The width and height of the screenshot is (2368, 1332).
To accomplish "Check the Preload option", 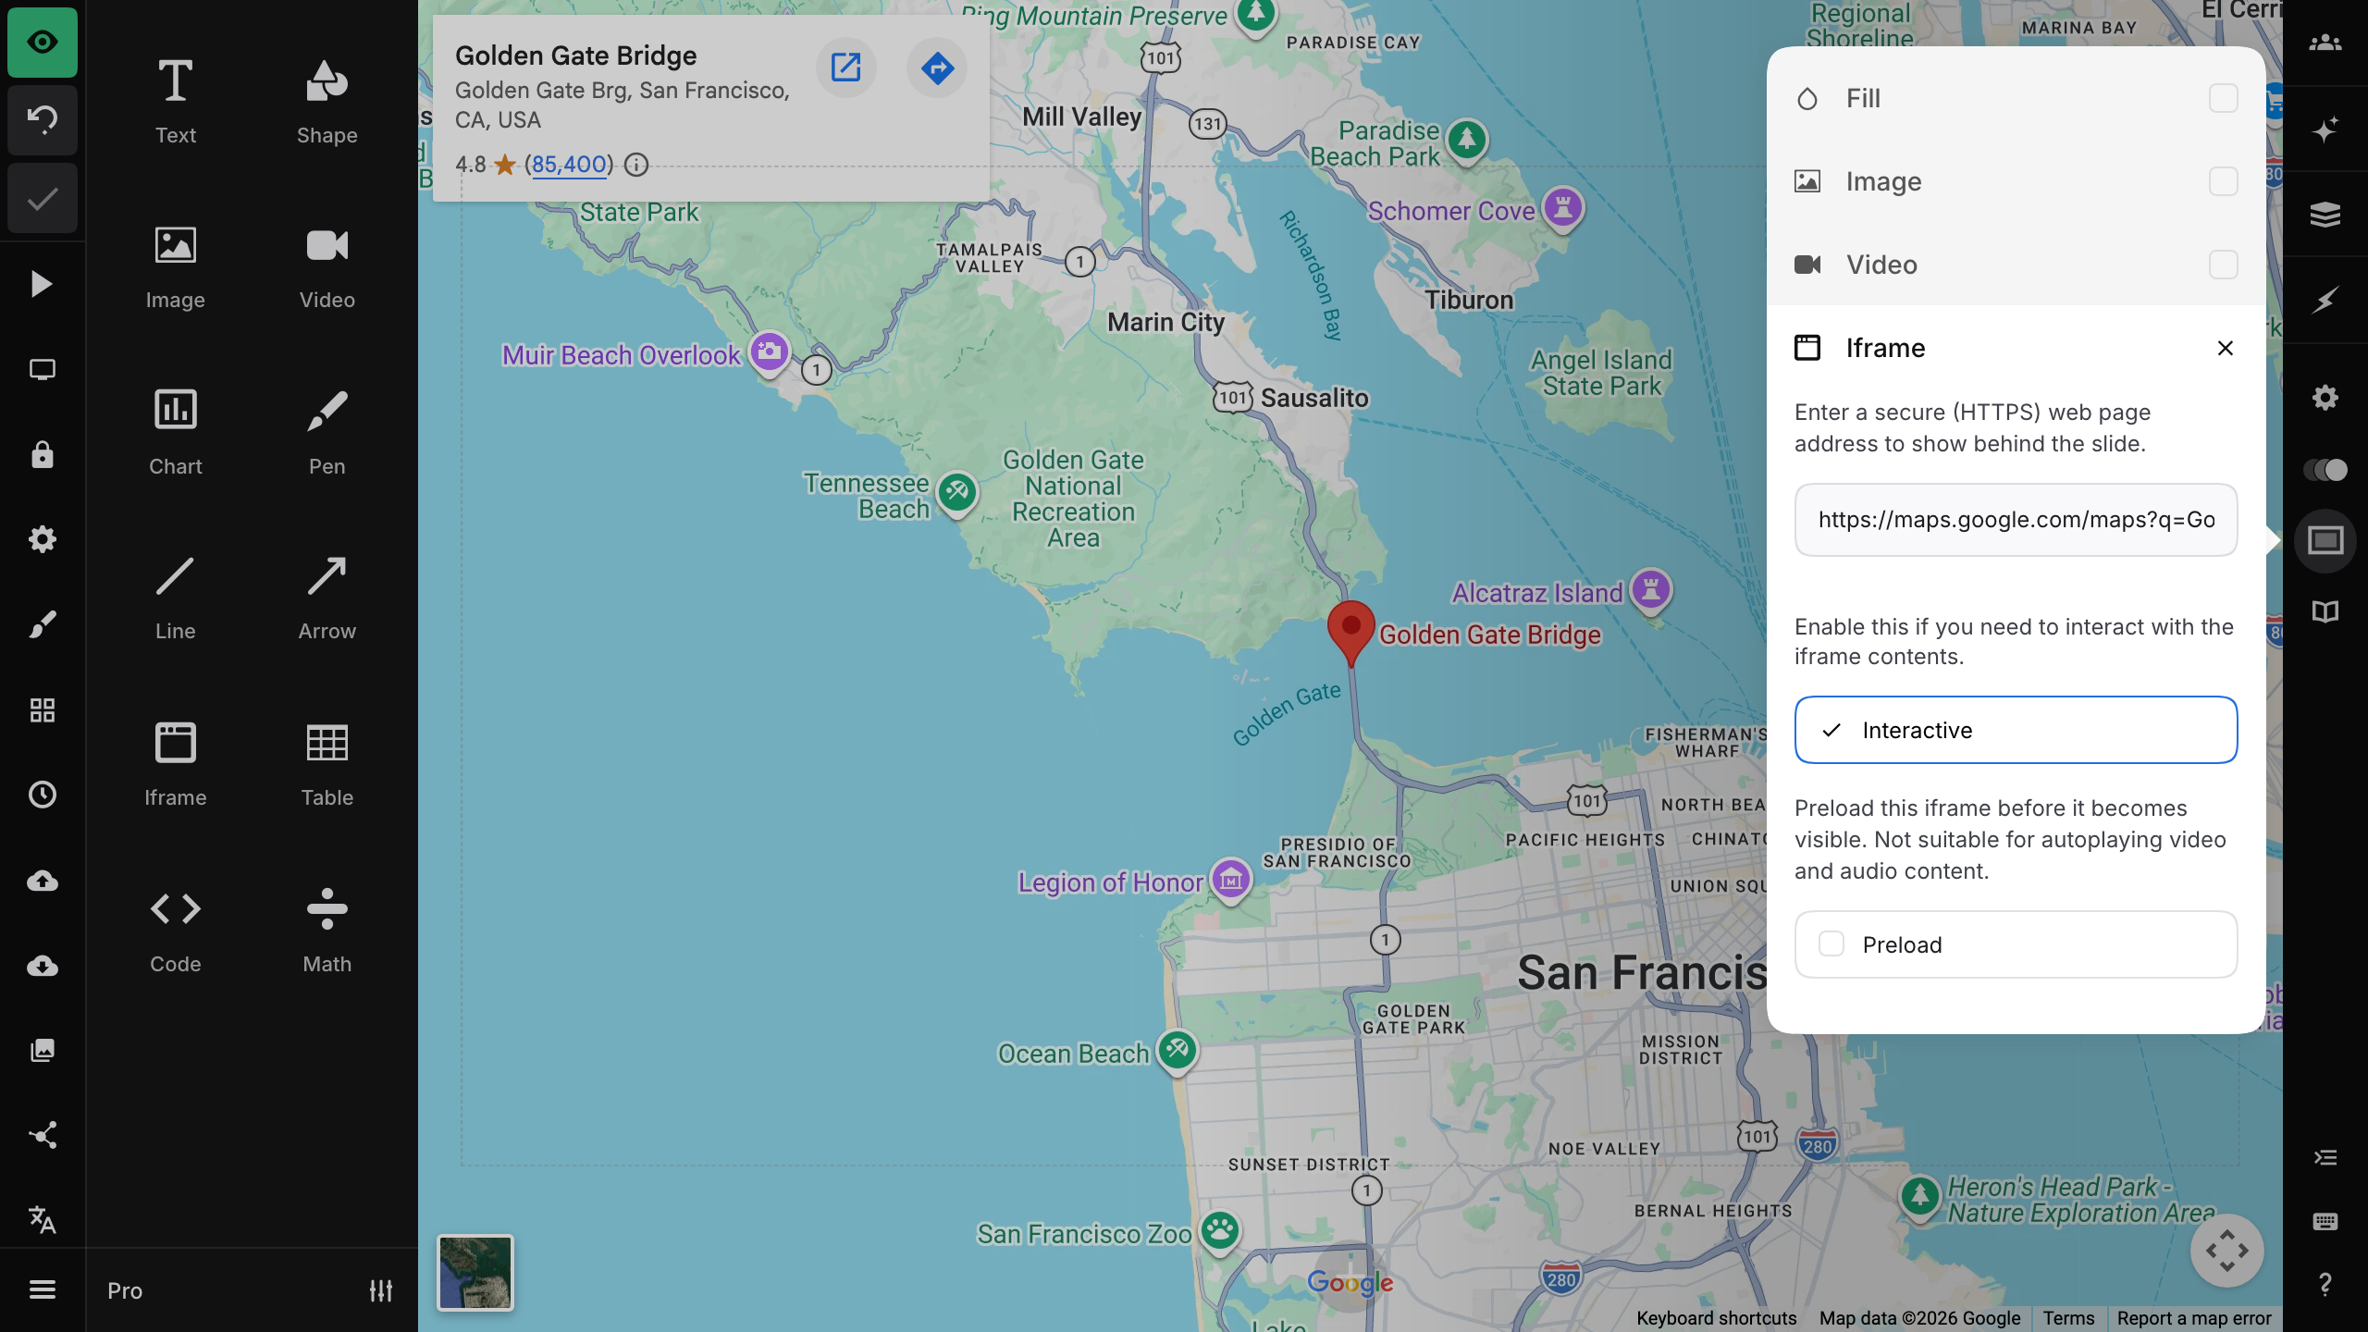I will 2016,944.
